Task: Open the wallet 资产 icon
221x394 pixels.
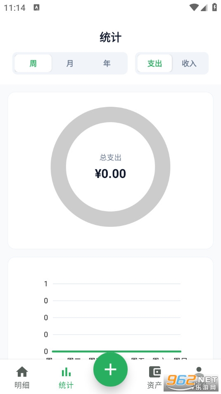Action: point(155,372)
